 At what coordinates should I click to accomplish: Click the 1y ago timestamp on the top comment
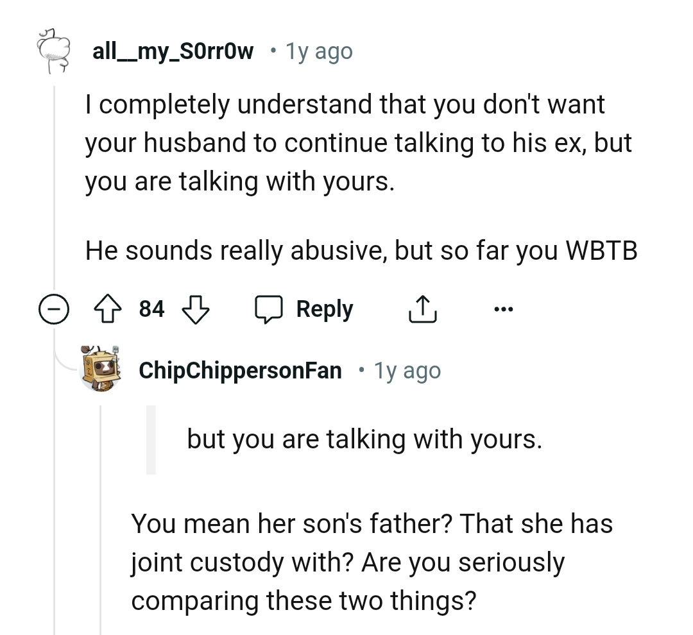pyautogui.click(x=319, y=50)
